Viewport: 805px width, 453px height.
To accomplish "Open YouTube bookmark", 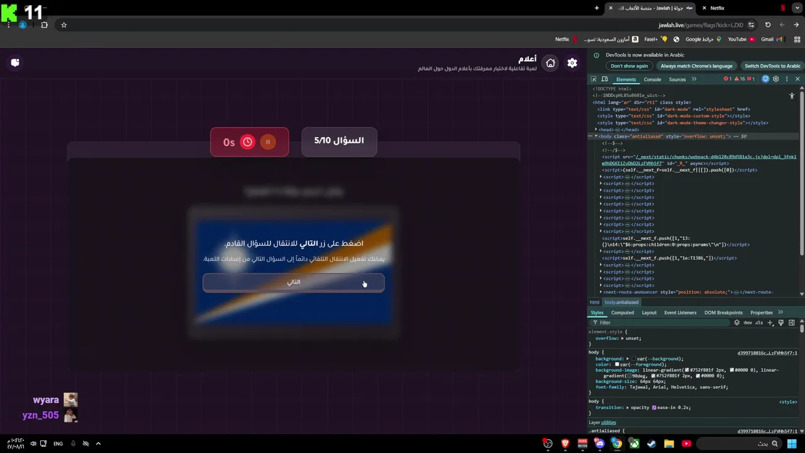I will 741,39.
